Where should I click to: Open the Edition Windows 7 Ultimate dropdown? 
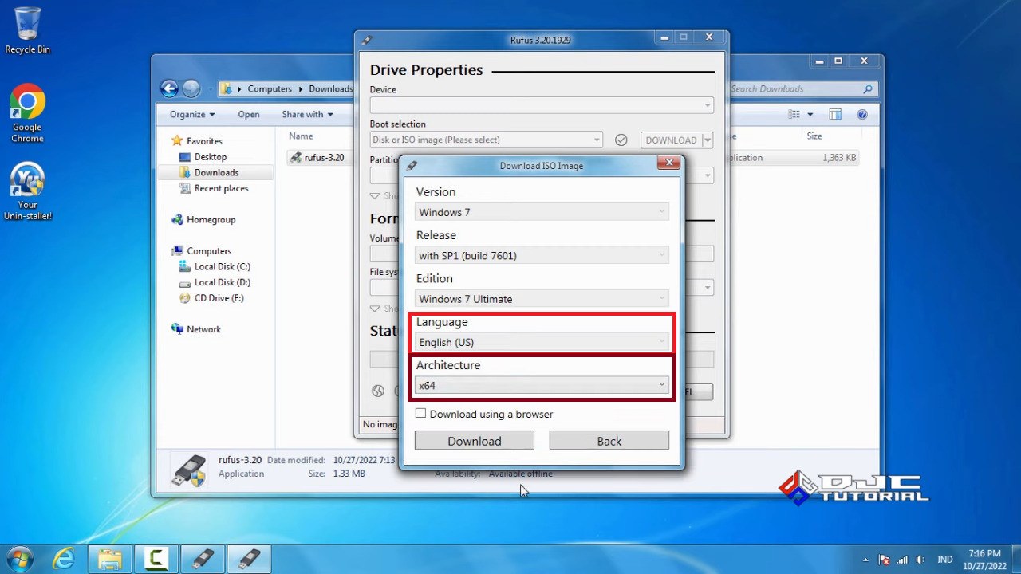coord(542,299)
